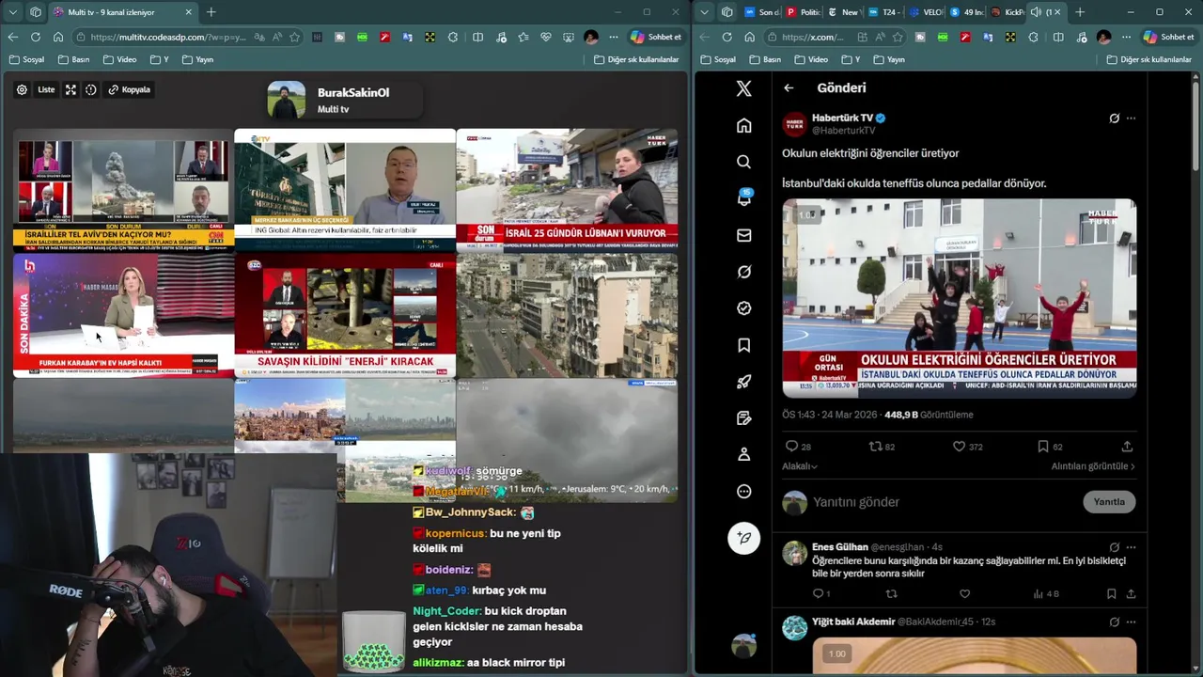The width and height of the screenshot is (1203, 677).
Task: Open X home from sidebar
Action: [x=743, y=125]
